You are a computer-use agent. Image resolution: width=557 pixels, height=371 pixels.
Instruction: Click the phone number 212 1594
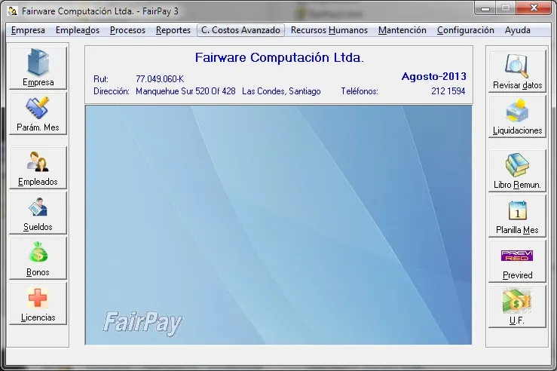[448, 91]
